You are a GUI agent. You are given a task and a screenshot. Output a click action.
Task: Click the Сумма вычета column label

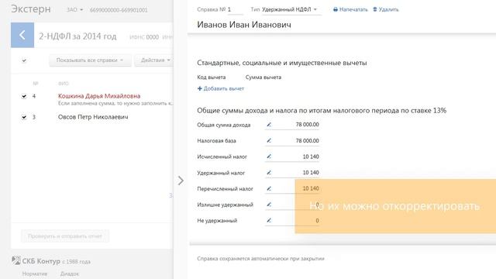pos(263,77)
